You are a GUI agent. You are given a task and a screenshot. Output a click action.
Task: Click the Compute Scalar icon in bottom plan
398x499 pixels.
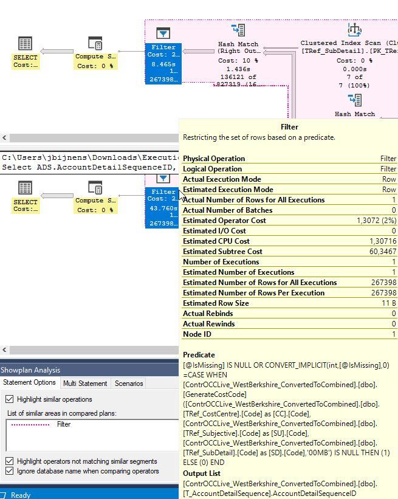coord(95,187)
